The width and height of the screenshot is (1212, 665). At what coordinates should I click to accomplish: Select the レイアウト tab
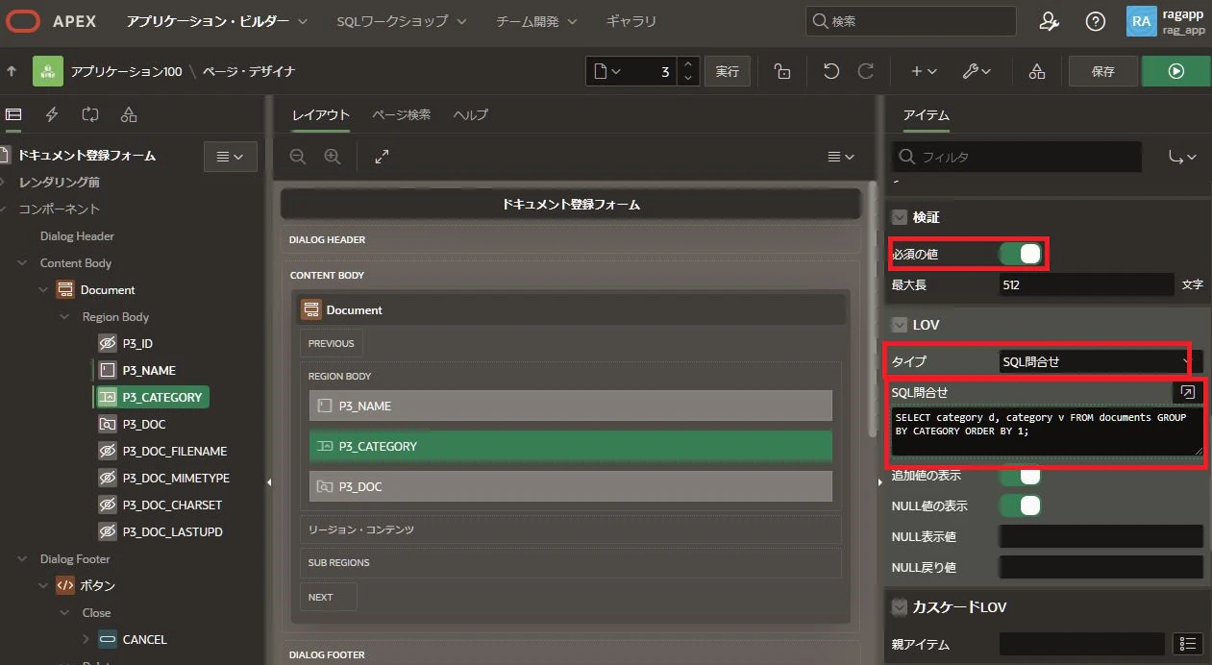pyautogui.click(x=320, y=115)
